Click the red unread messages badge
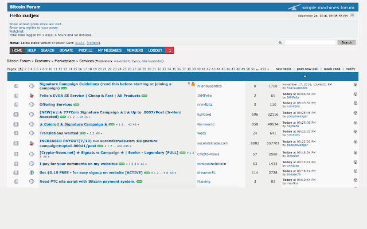 [x=170, y=50]
